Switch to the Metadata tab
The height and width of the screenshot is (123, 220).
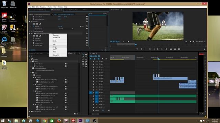coord(85,10)
